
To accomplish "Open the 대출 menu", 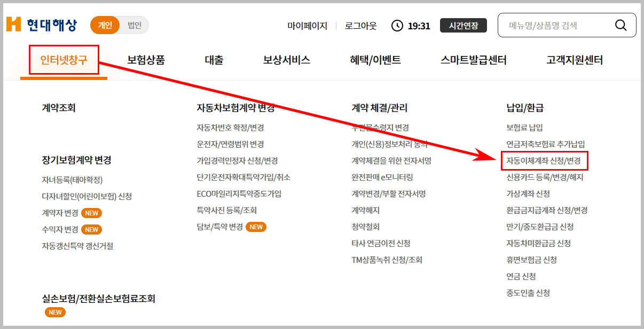I will point(214,60).
